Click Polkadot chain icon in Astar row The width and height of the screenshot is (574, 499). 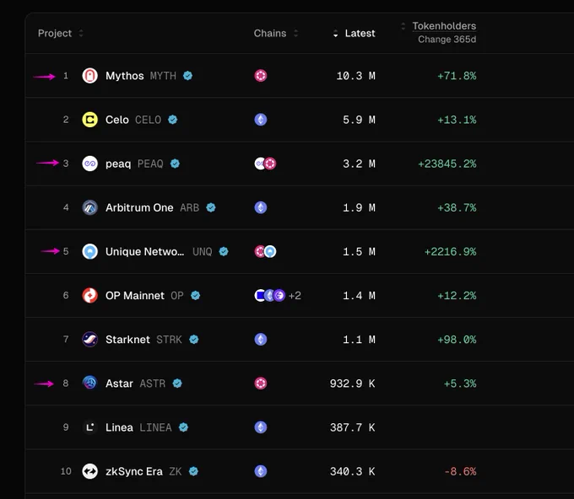coord(261,384)
